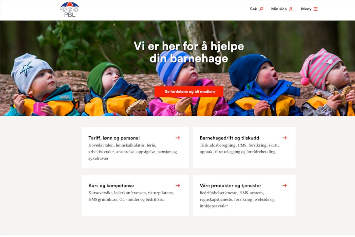Open search via the magnifier icon
The width and height of the screenshot is (355, 237).
pyautogui.click(x=261, y=9)
